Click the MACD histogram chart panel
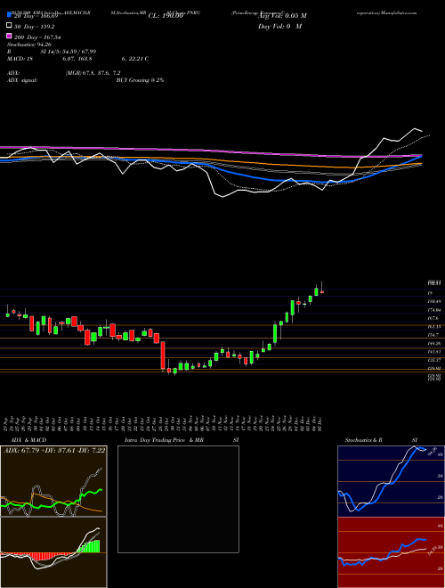445x588 pixels. point(53,552)
